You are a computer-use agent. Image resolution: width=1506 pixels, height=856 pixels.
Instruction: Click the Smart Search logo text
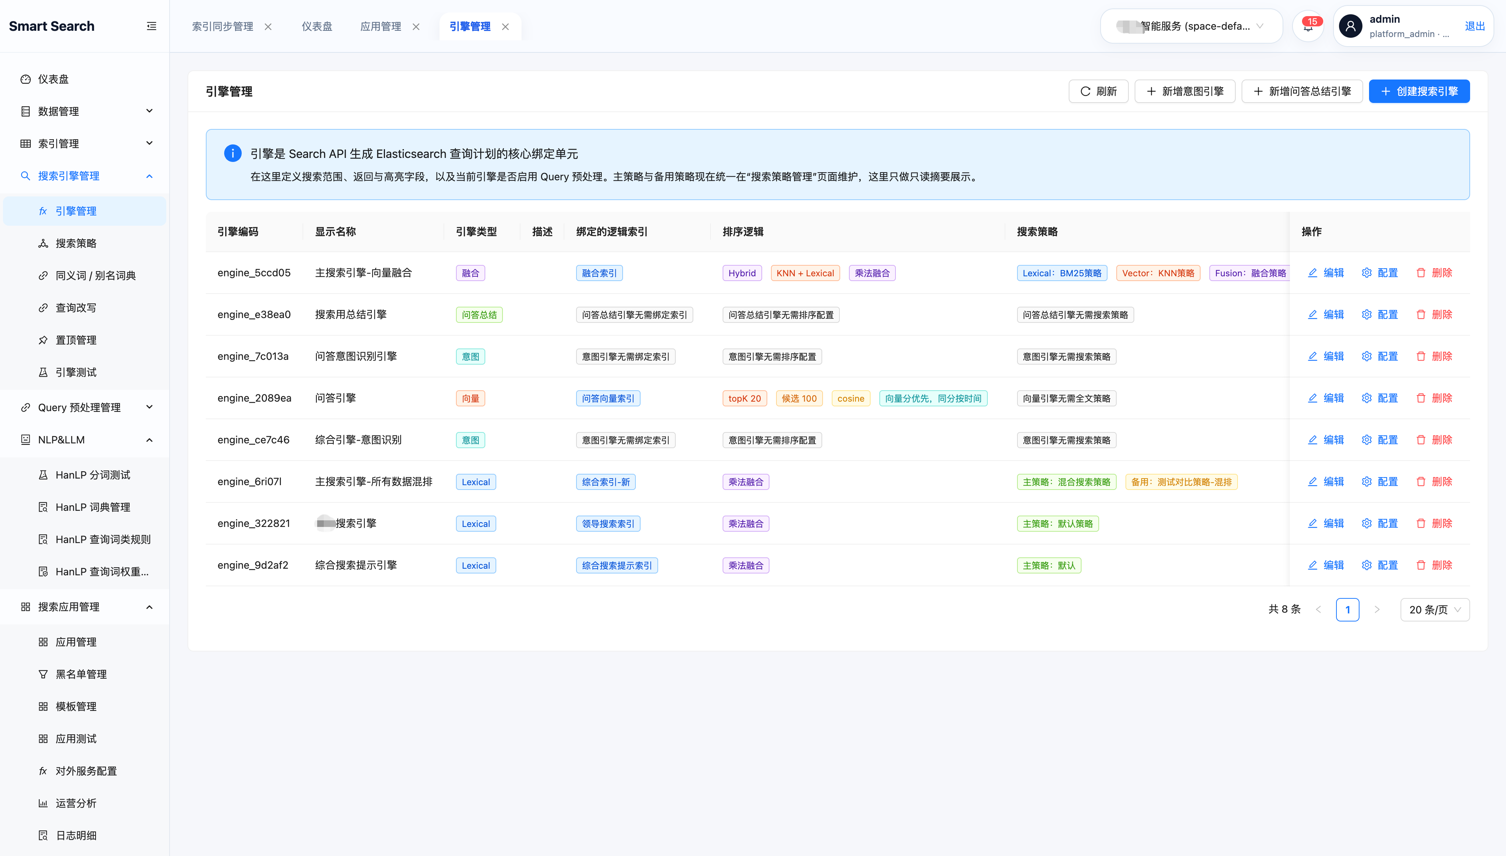52,26
